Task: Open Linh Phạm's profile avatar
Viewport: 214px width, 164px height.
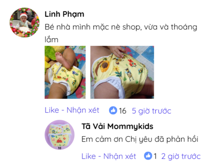Action: (24, 22)
